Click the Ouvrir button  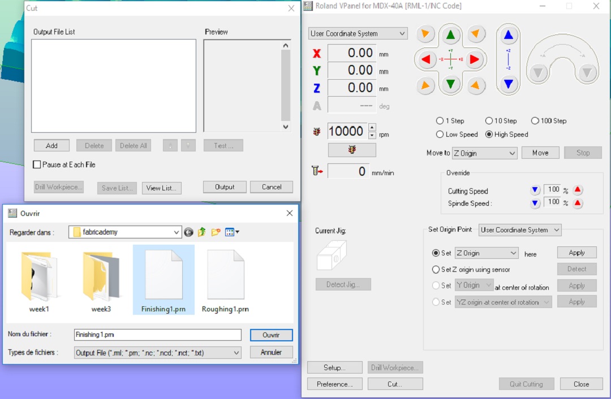[271, 335]
